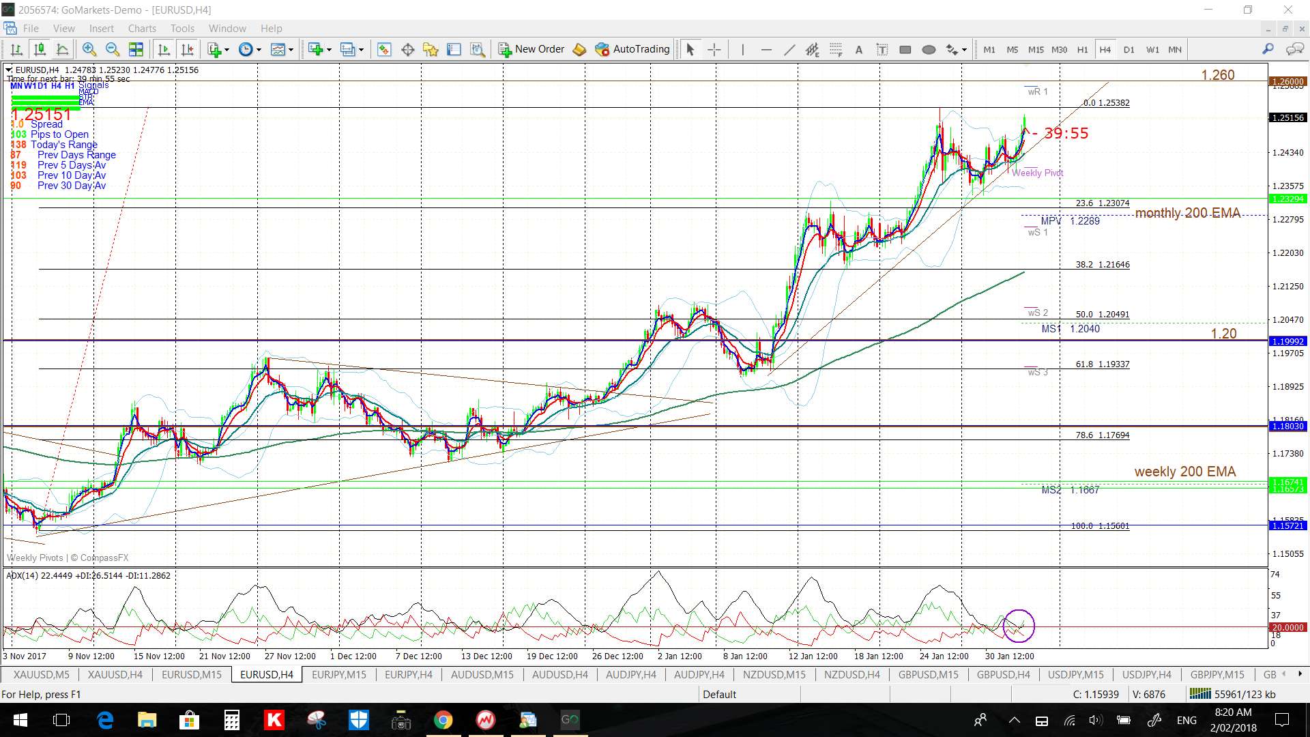Screen dimensions: 1310x737
Task: Switch timeframe to H1
Action: tap(1083, 49)
